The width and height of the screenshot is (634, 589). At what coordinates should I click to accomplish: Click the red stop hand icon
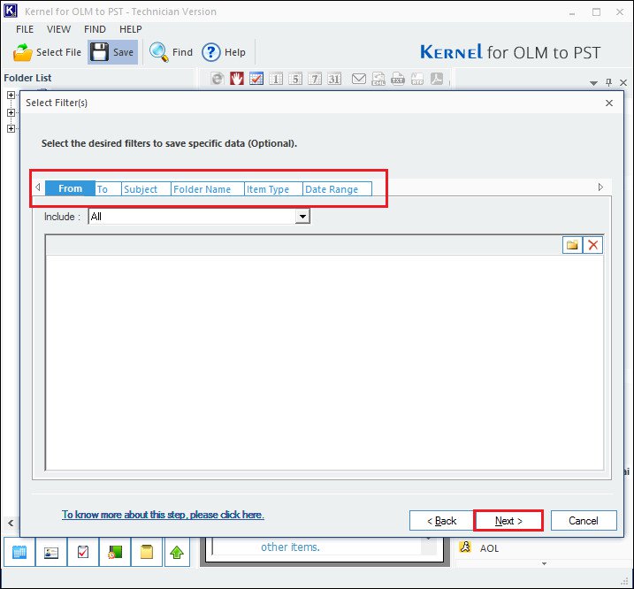point(237,79)
